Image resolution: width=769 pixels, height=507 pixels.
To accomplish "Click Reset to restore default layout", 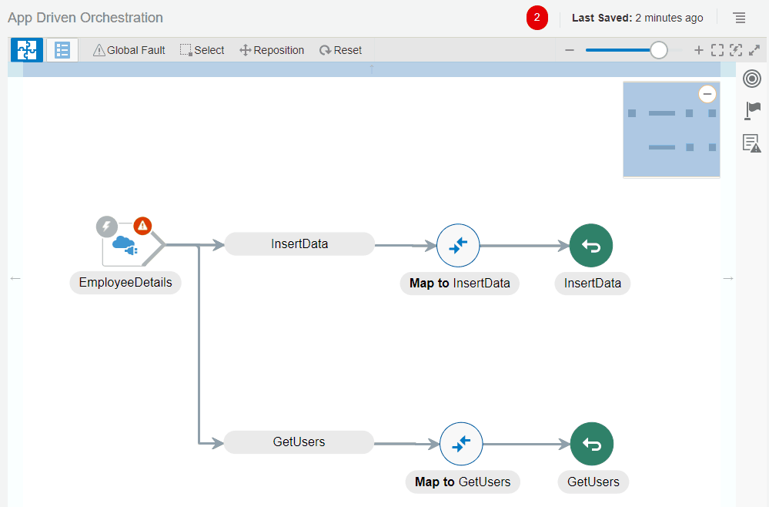I will coord(340,49).
